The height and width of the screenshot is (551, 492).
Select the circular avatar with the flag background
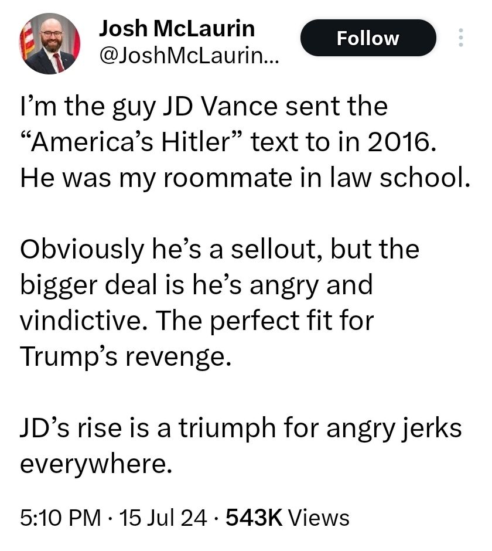(50, 43)
